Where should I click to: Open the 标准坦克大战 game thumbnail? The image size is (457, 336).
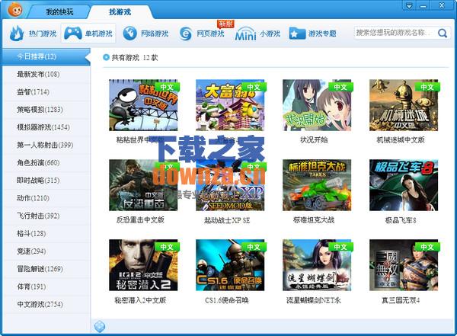click(317, 185)
